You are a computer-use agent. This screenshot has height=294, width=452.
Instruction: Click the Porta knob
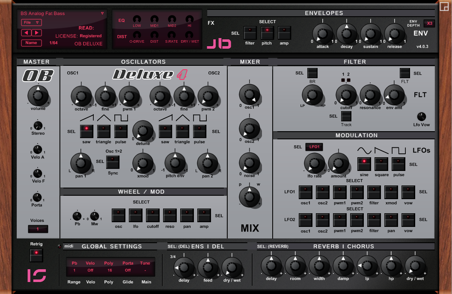[37, 197]
